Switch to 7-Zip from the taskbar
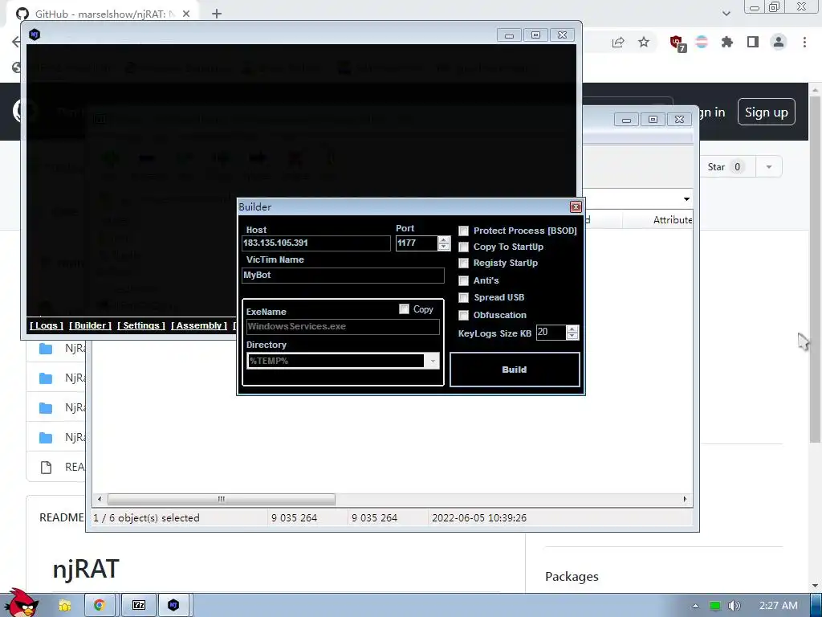The height and width of the screenshot is (617, 822). coord(138,606)
